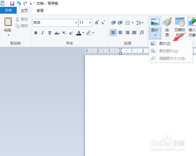Viewport: 196px width, 156px height.
Task: Open the list style dropdown arrow
Action: 132,23
